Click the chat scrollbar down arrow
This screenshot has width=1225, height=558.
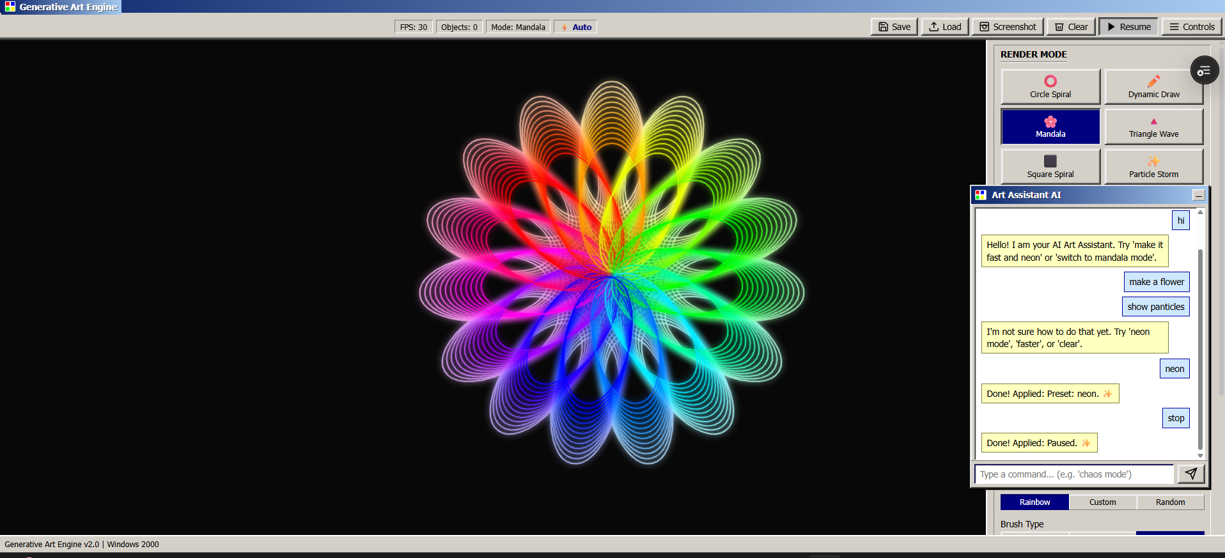1200,456
